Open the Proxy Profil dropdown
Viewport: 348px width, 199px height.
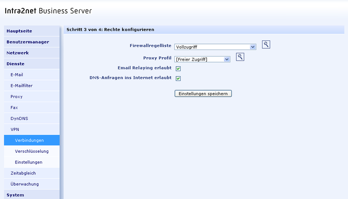point(203,59)
